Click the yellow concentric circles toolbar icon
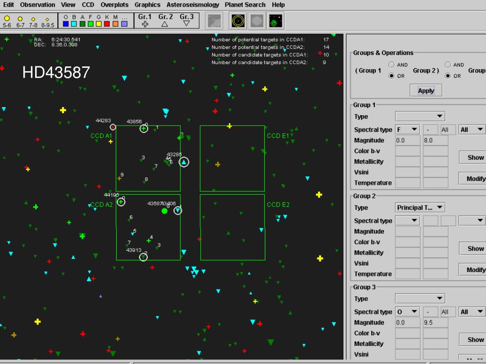 (x=238, y=21)
